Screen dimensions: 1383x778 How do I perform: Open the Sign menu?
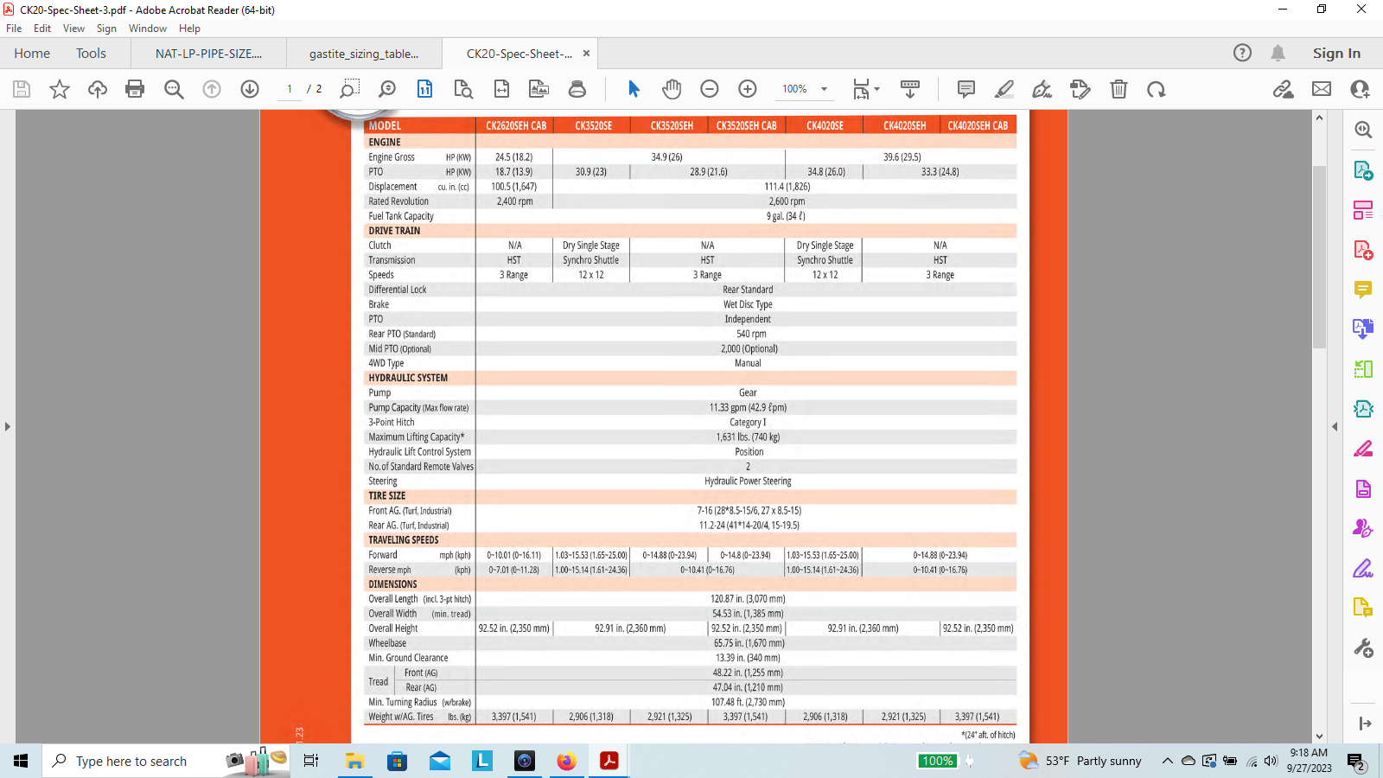[106, 29]
